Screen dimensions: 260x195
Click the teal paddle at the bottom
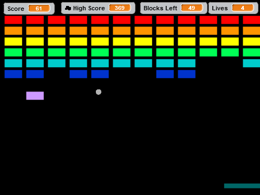click(x=242, y=186)
